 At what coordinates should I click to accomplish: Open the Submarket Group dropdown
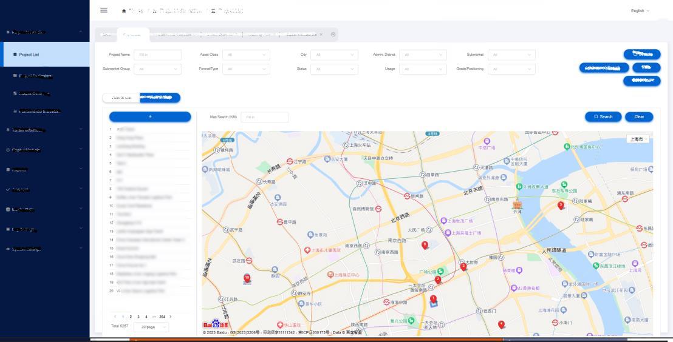click(x=157, y=69)
